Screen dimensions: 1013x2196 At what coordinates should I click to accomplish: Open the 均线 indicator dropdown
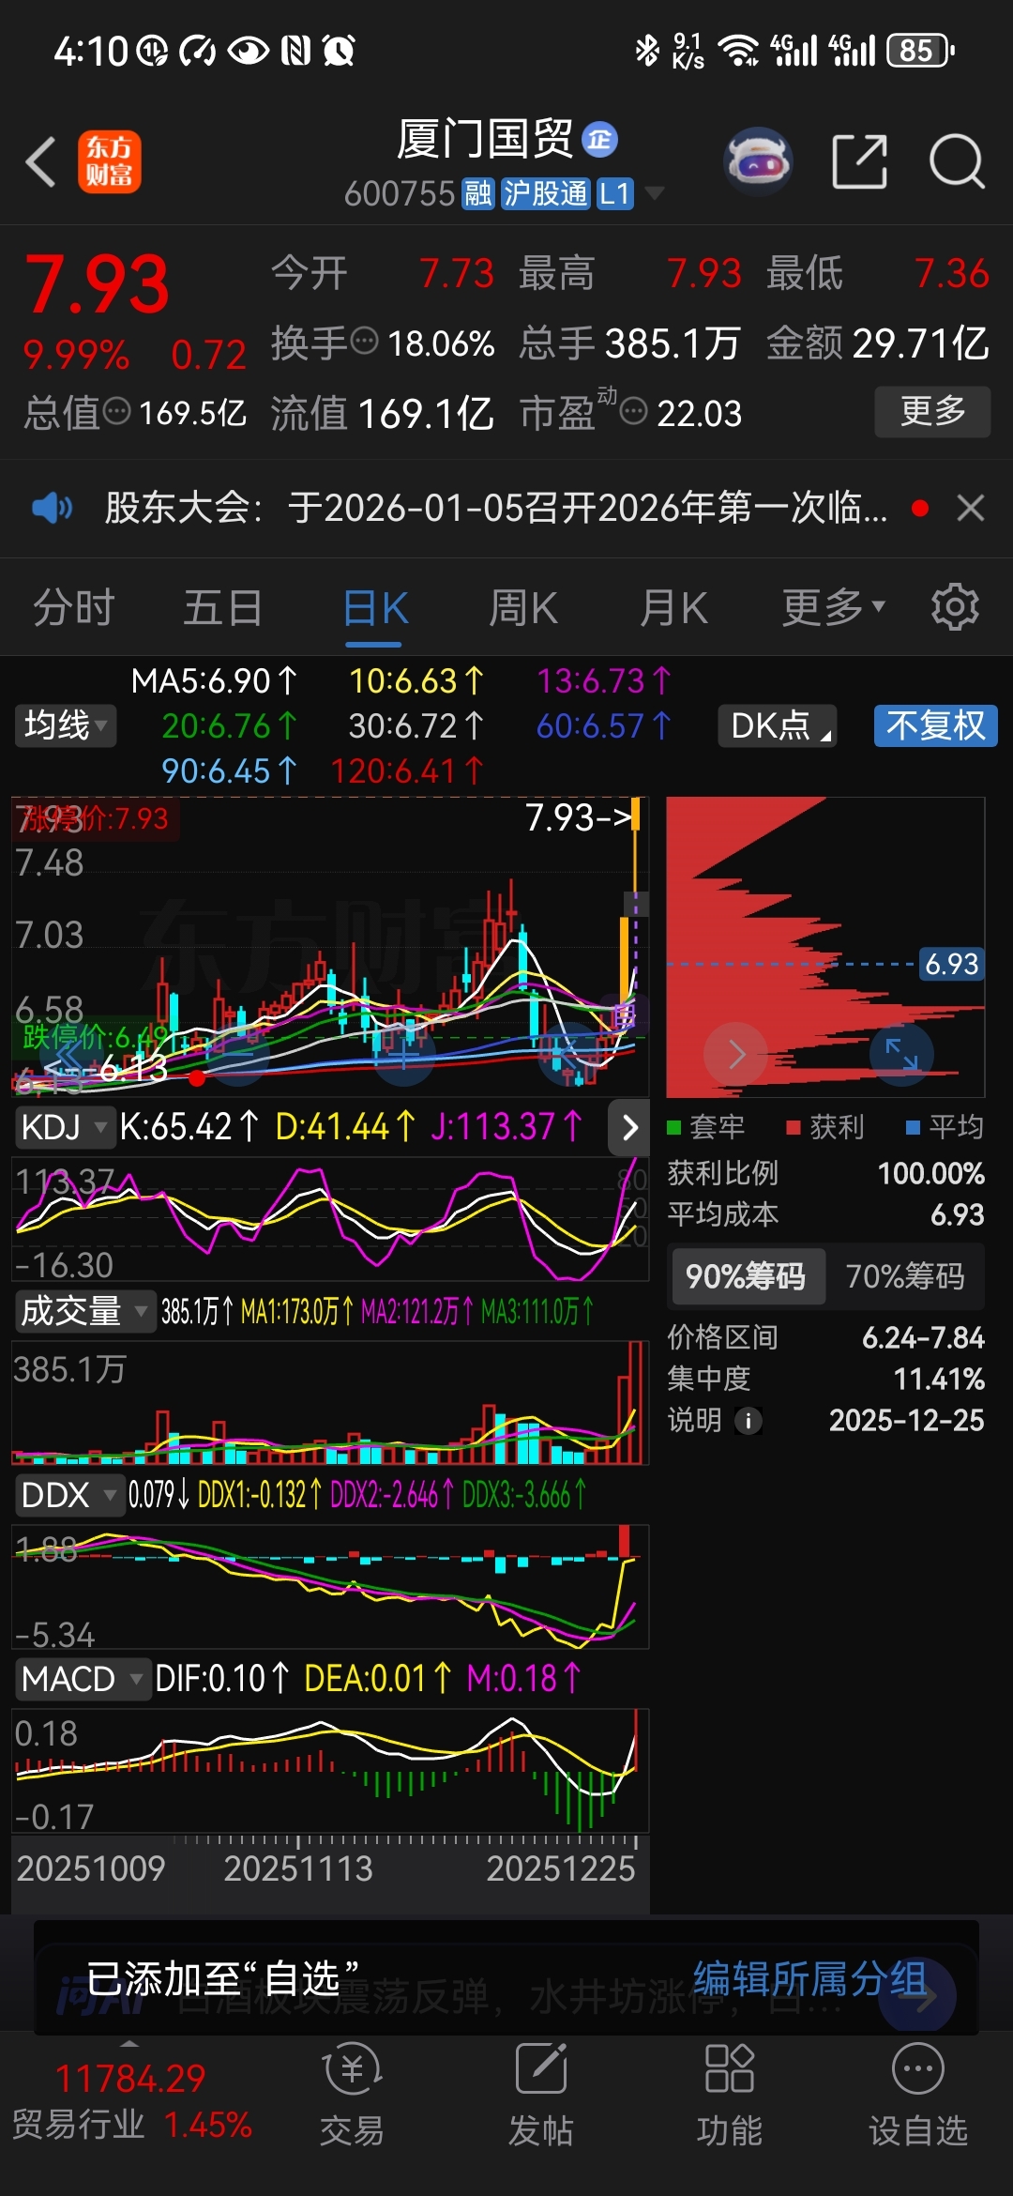65,725
